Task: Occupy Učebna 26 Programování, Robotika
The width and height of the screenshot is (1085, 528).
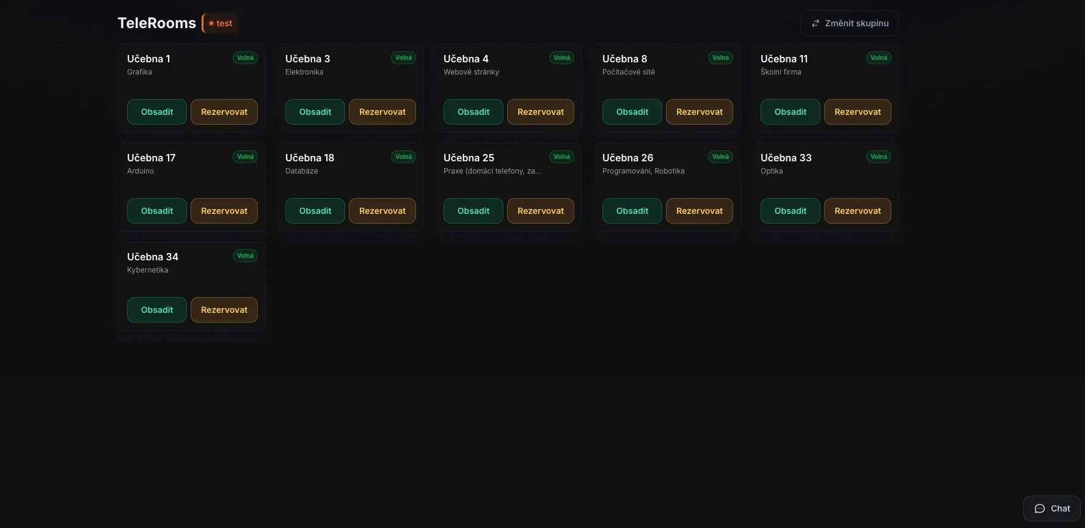Action: tap(632, 211)
